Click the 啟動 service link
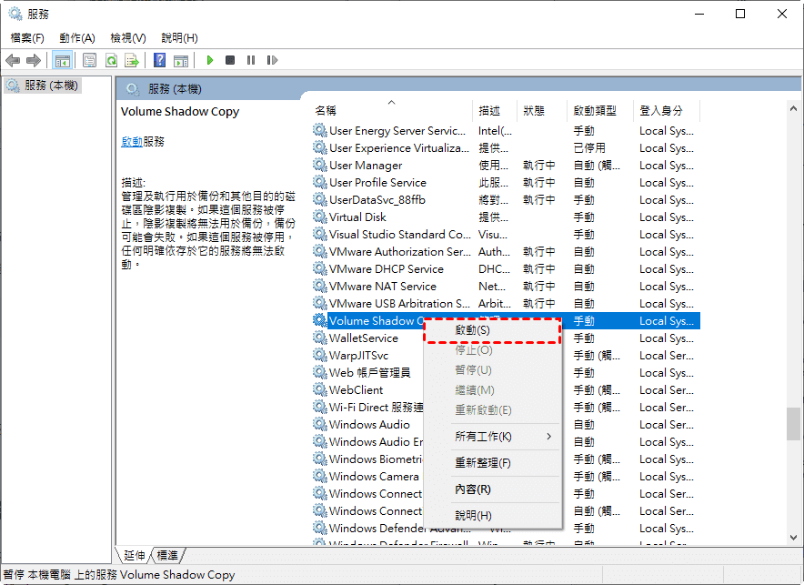 (132, 142)
